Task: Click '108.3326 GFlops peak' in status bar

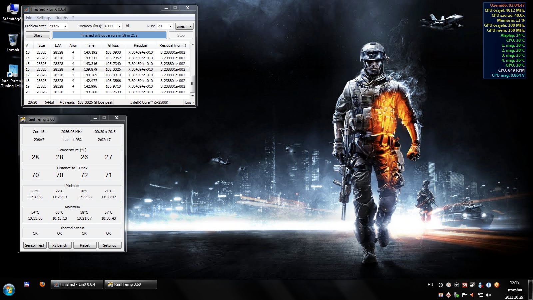Action: pos(96,102)
